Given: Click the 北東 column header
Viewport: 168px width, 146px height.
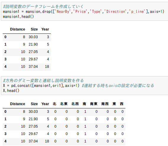Looking at the screenshot, I should pyautogui.click(x=64, y=104).
